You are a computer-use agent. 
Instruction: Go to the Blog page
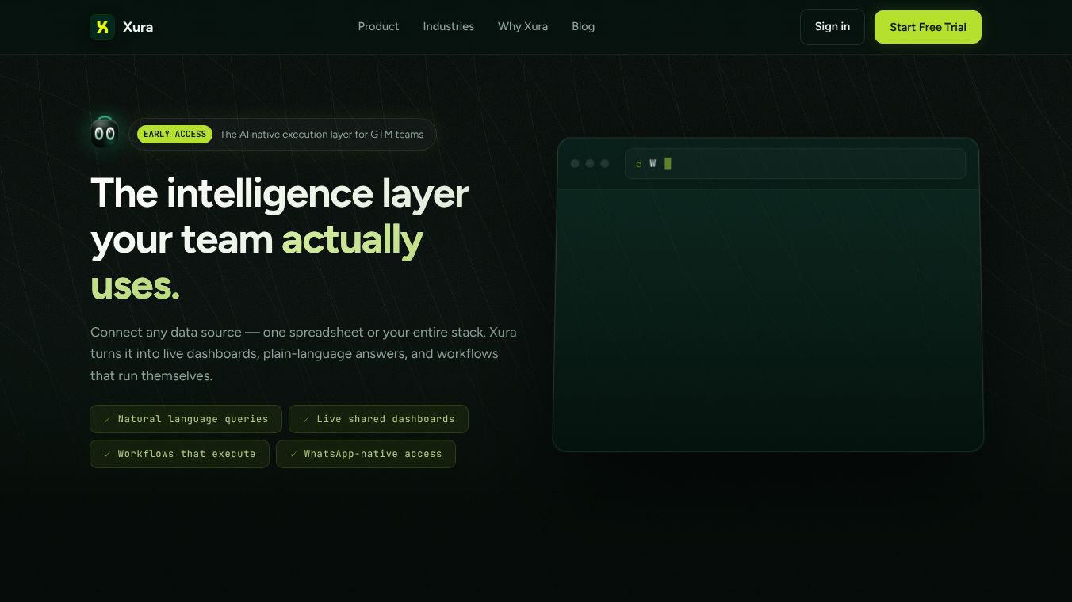pos(583,26)
